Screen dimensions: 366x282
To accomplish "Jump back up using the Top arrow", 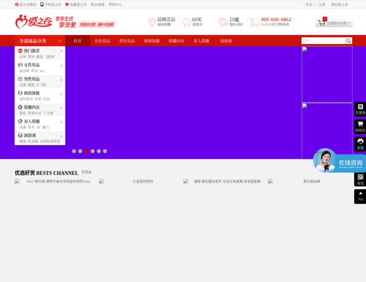I will (360, 196).
